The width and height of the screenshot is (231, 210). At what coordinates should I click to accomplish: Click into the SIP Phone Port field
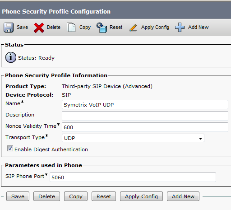point(133,177)
